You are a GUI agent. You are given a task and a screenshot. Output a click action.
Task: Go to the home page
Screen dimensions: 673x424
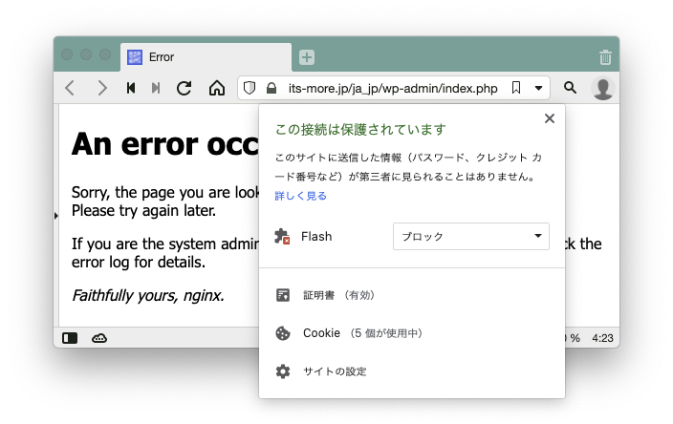(216, 89)
